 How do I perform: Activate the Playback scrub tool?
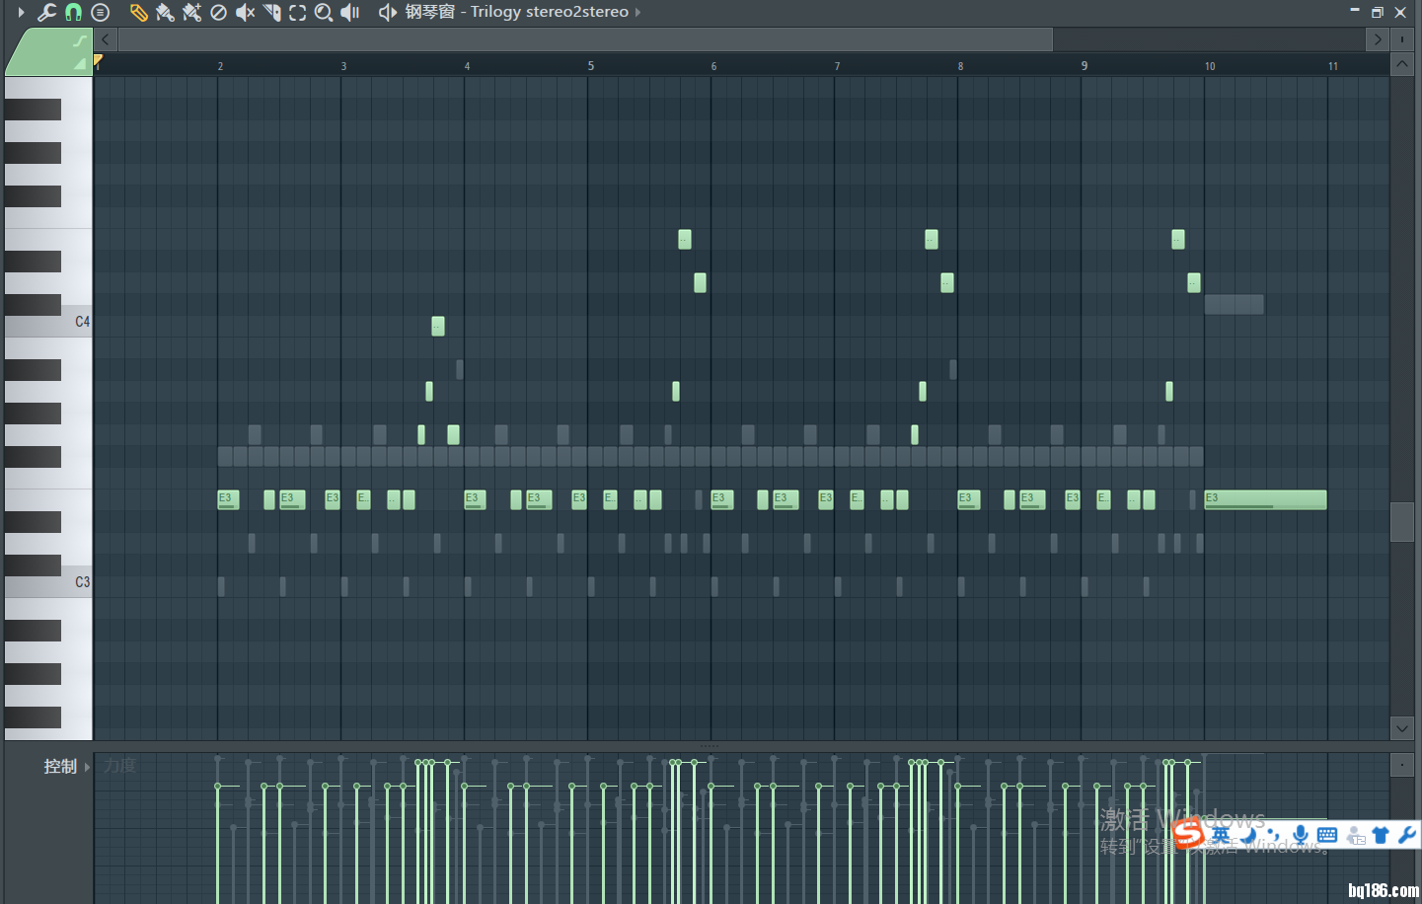(350, 13)
